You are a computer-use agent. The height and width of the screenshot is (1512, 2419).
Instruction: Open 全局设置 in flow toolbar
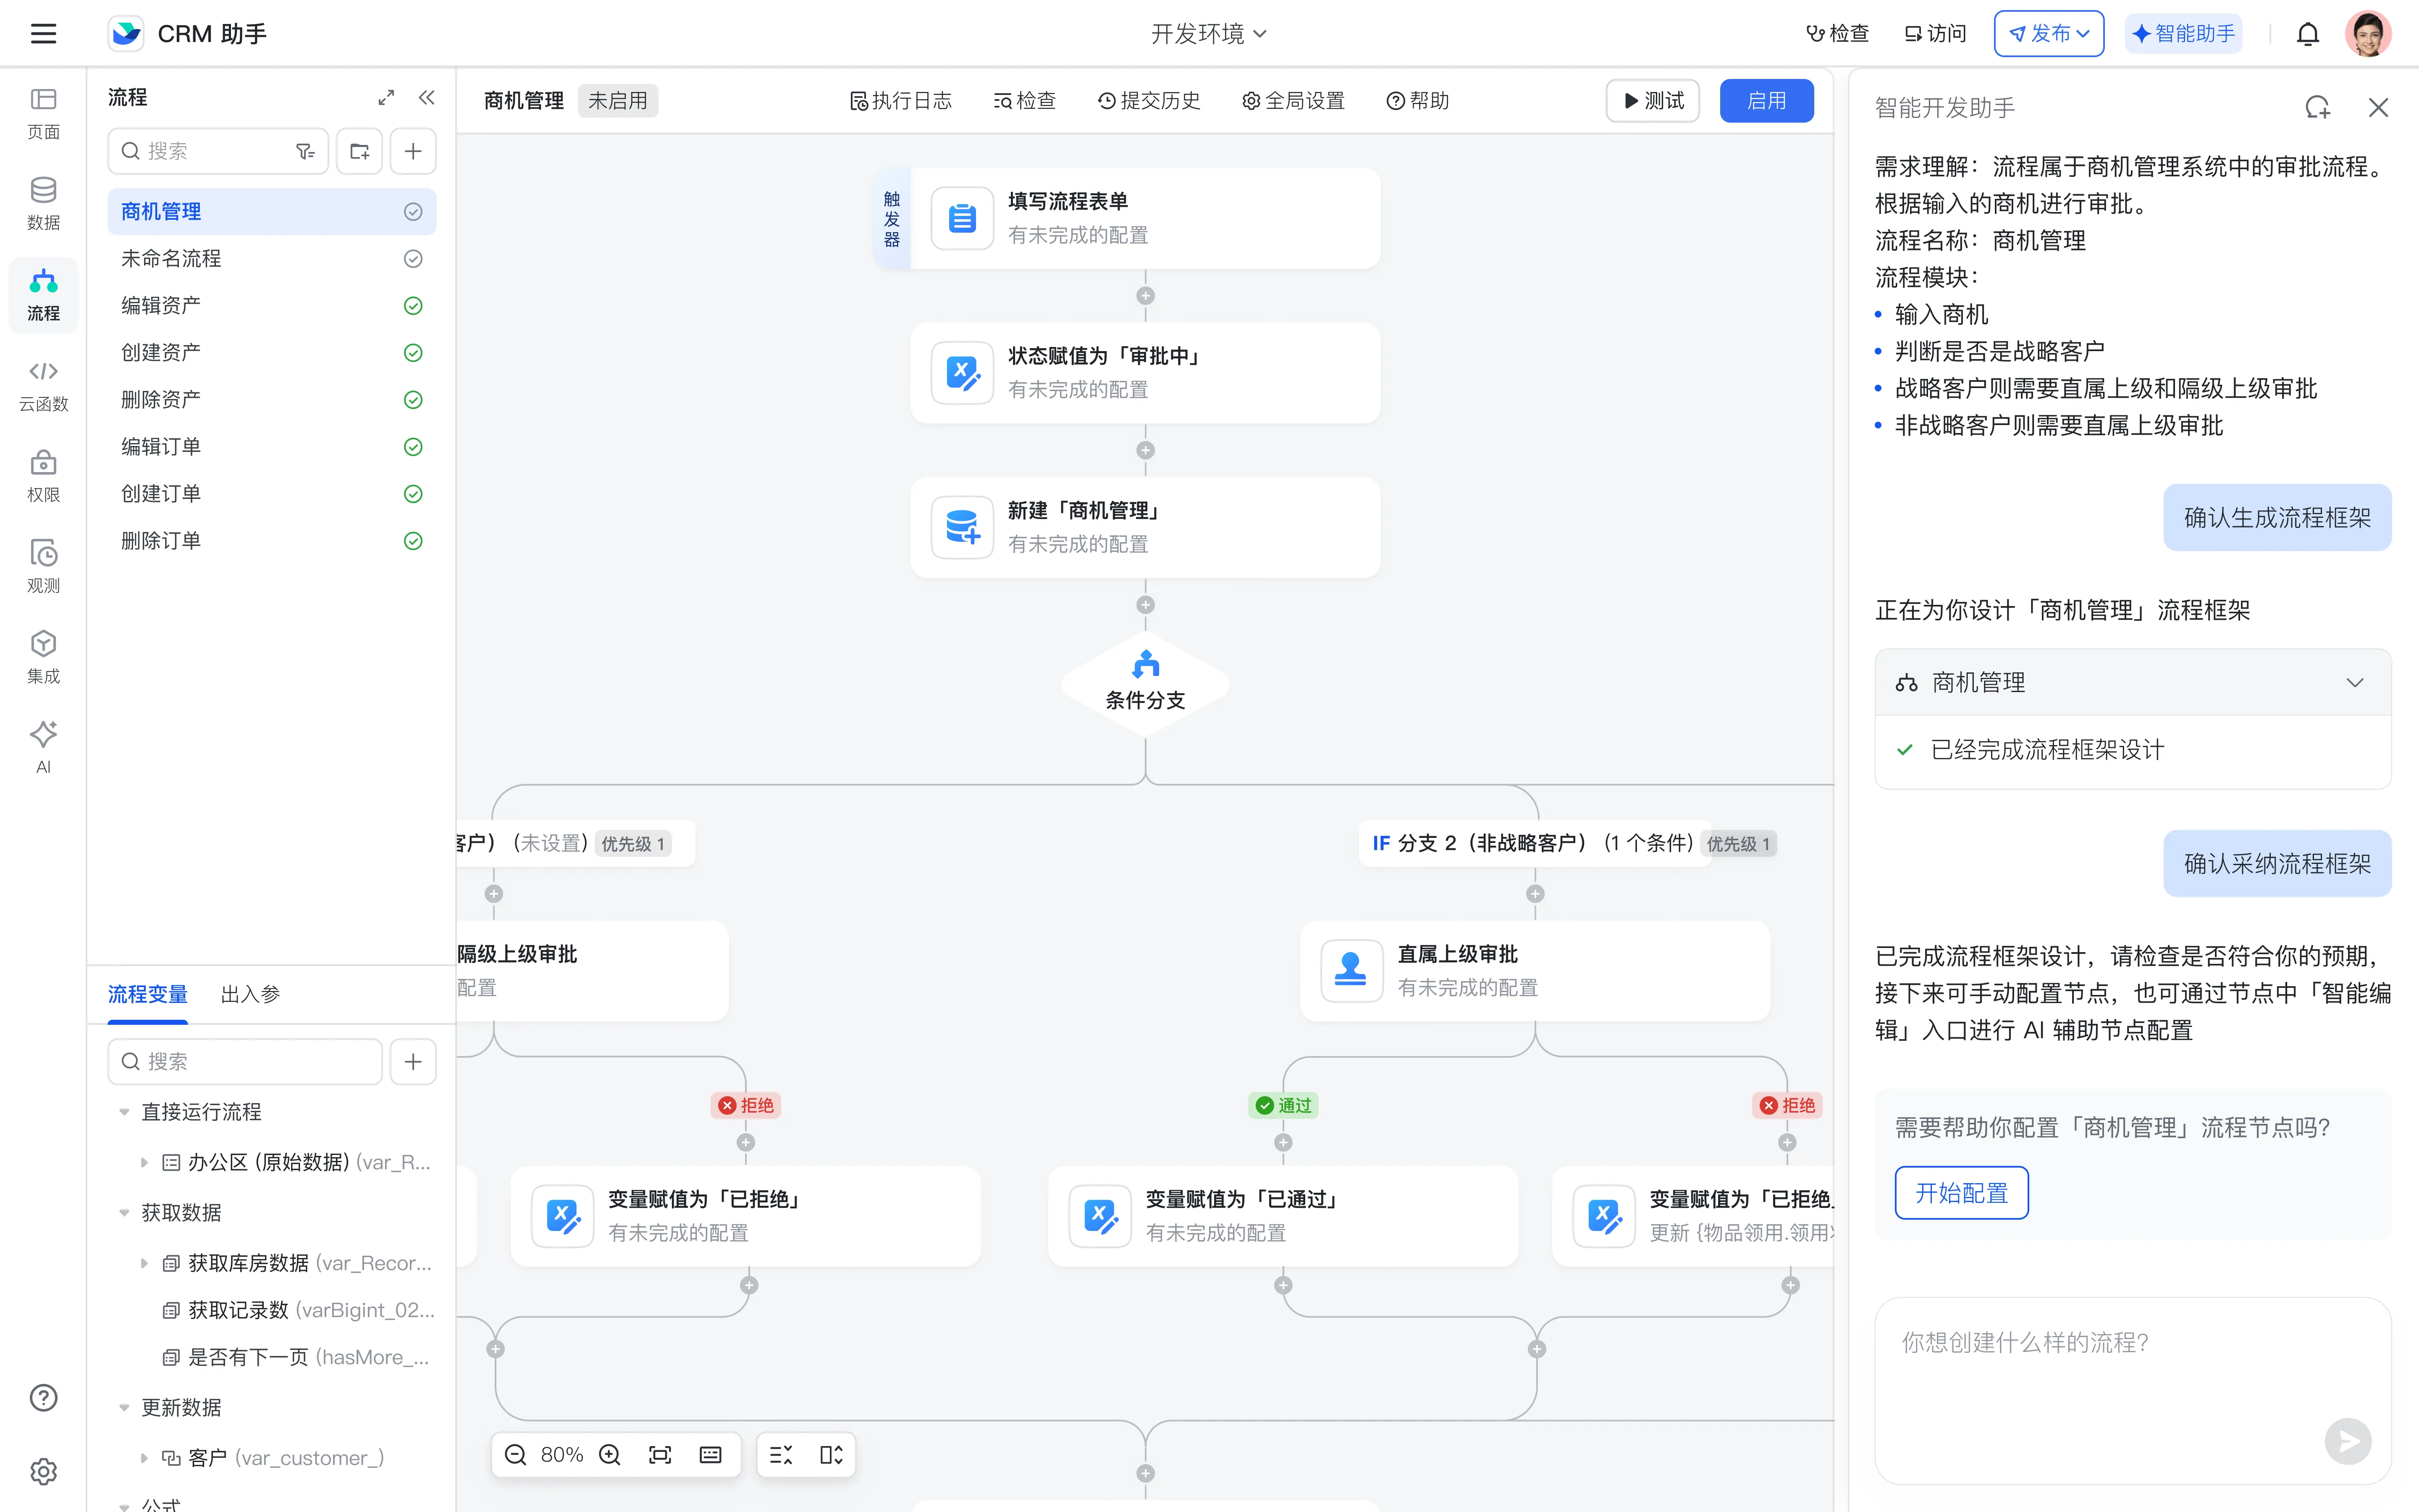pos(1293,101)
